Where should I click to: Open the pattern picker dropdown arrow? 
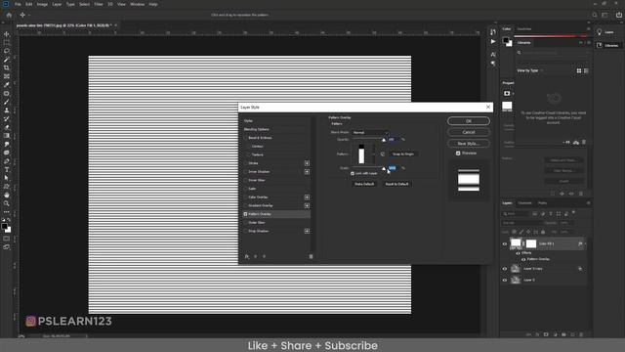(x=374, y=154)
